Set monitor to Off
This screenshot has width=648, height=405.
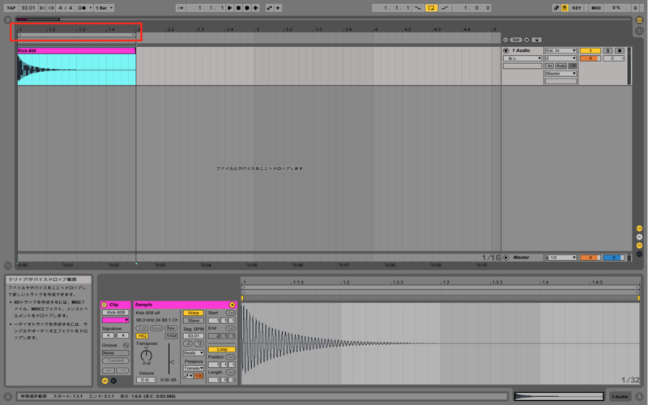(572, 66)
